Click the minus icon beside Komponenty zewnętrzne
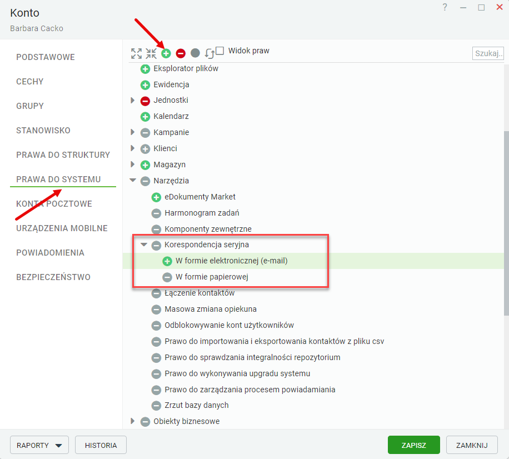Screen dimensions: 509x459 point(156,229)
